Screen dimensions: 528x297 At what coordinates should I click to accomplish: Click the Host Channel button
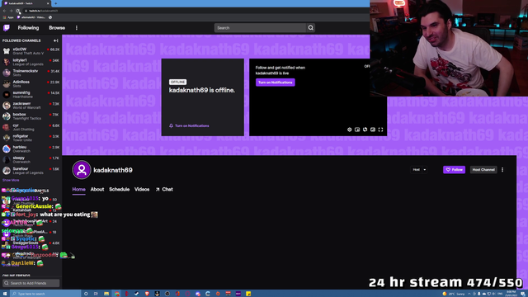coord(483,170)
